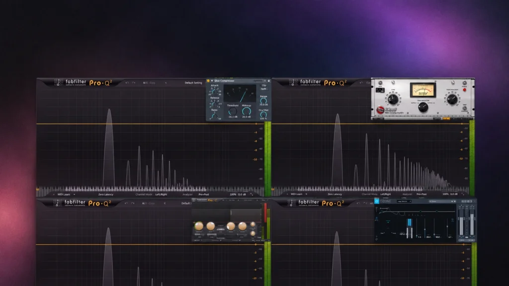
Task: Click 0.0 dB output in Pro-Q 2 under Glue Compressor
Action: coord(242,195)
